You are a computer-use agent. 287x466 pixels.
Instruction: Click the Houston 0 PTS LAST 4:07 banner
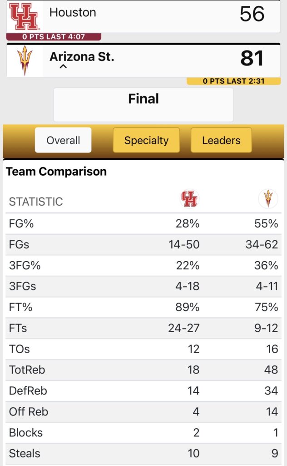54,37
